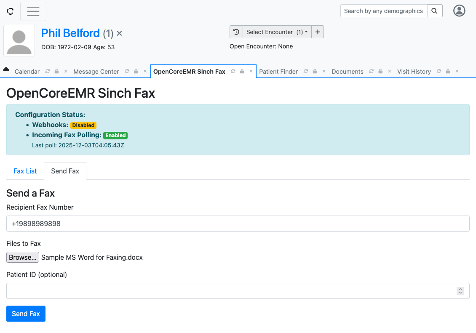Image resolution: width=476 pixels, height=333 pixels.
Task: Clear patient Phil Belford with X
Action: click(119, 33)
